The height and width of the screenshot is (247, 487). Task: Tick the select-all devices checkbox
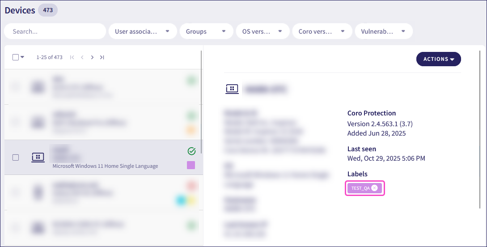16,57
